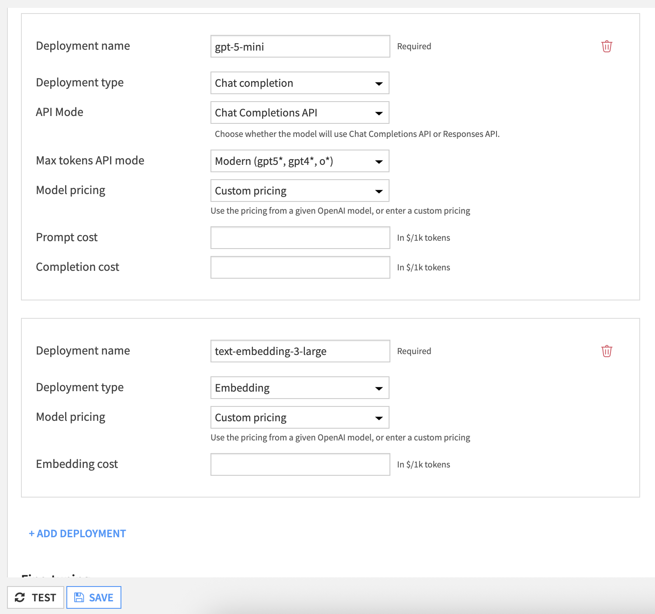Click the 'API Mode' label text
Screen dimensions: 655x614
pos(59,112)
